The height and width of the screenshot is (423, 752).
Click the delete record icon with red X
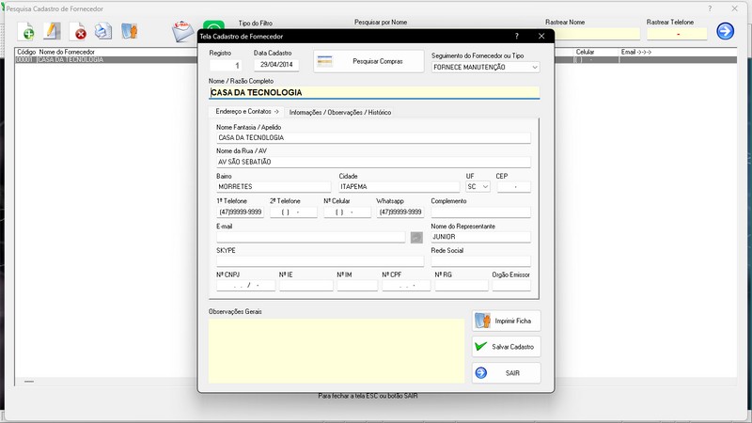point(78,32)
